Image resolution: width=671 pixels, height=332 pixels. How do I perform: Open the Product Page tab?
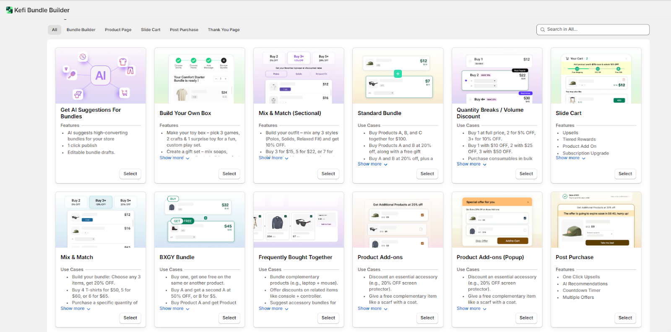point(118,30)
